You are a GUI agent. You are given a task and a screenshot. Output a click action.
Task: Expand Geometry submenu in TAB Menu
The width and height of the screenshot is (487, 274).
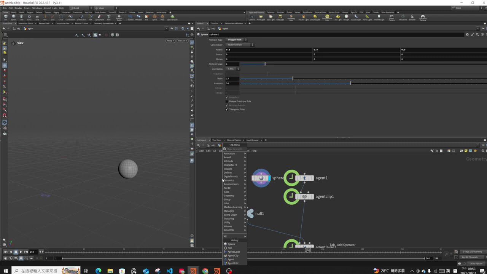235,196
